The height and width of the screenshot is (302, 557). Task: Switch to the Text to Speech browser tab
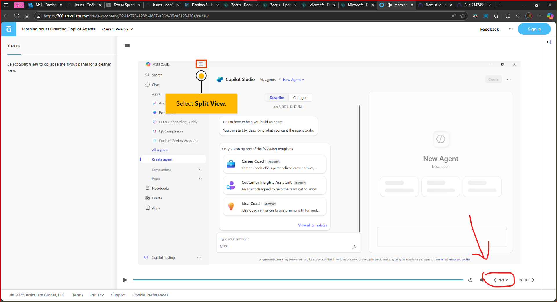(124, 5)
